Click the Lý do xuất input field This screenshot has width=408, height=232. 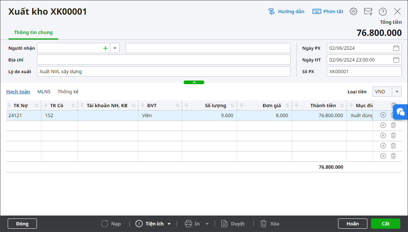[164, 71]
